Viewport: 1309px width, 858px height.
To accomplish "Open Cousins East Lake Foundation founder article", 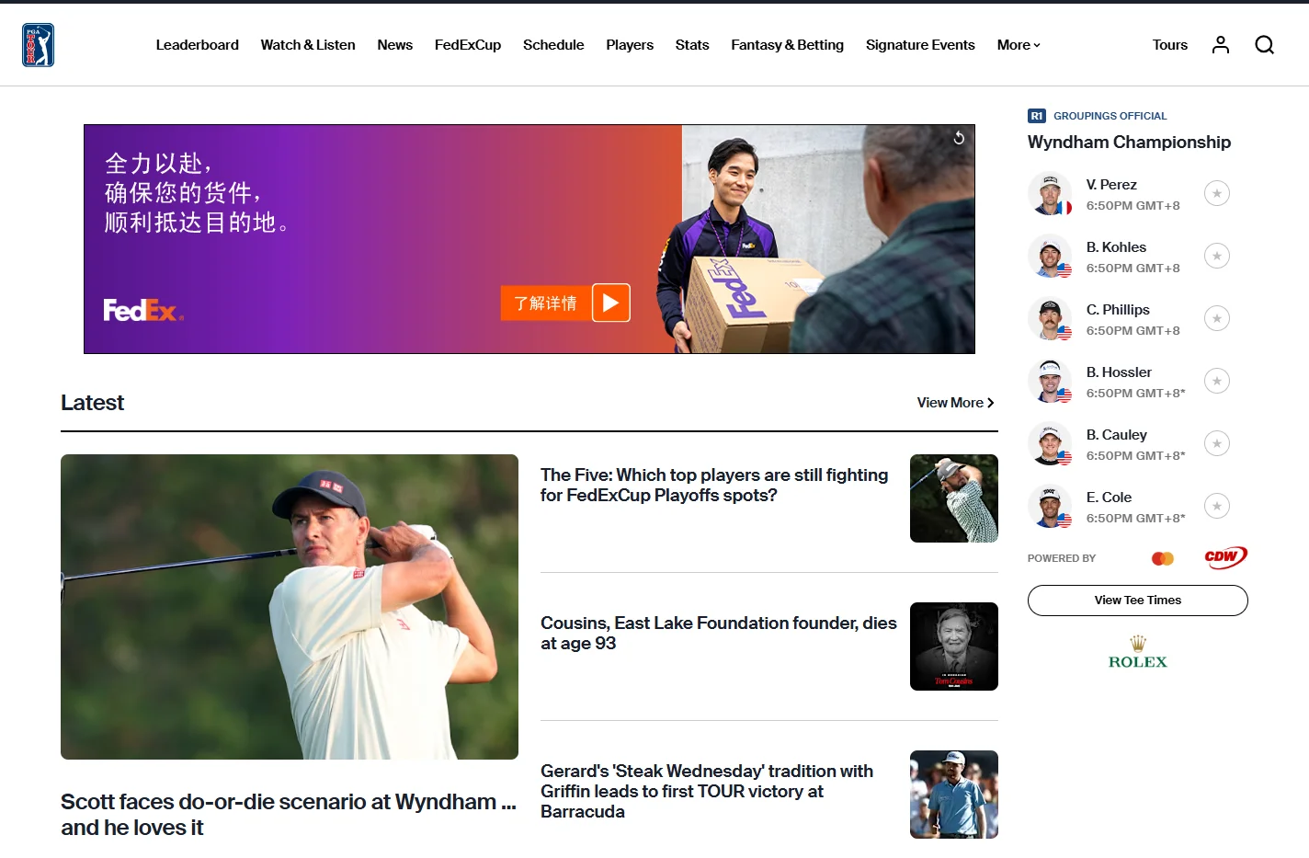I will pyautogui.click(x=719, y=633).
